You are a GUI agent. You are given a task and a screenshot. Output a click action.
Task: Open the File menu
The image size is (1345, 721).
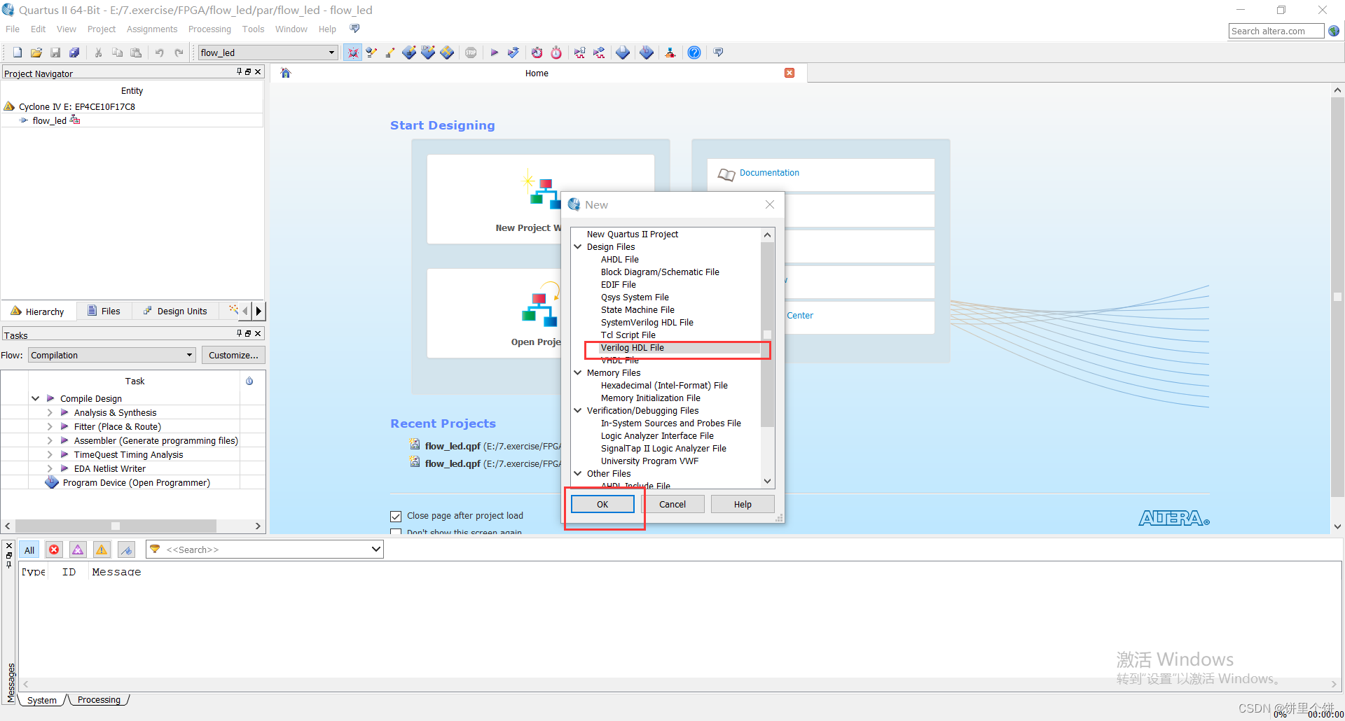pyautogui.click(x=13, y=29)
